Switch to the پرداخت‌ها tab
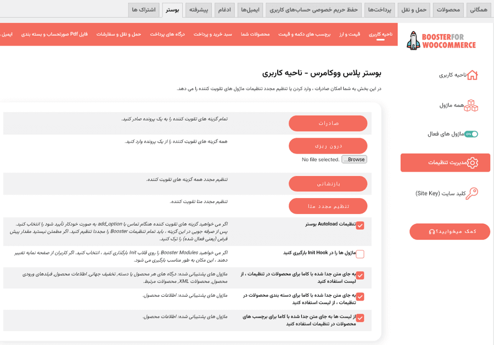 pyautogui.click(x=380, y=10)
